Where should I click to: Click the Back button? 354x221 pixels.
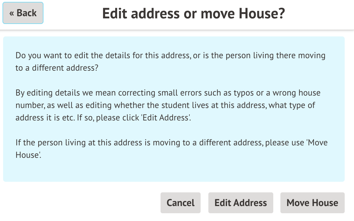click(x=23, y=13)
